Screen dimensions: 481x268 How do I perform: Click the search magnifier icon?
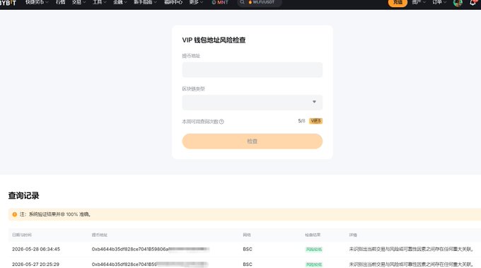242,2
